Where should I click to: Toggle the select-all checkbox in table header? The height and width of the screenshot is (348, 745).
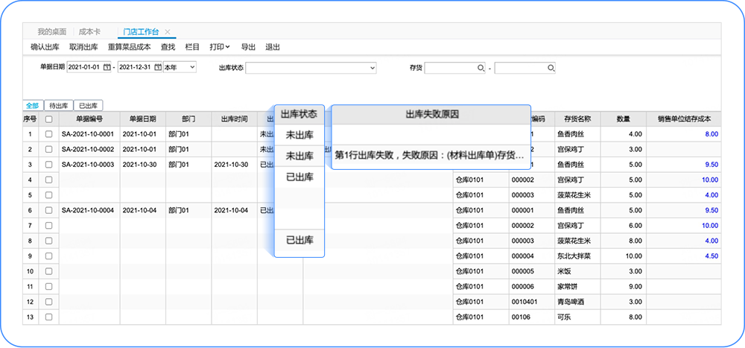[x=49, y=118]
